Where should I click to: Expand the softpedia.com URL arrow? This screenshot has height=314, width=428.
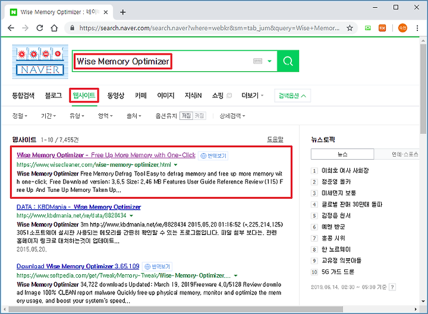click(235, 275)
